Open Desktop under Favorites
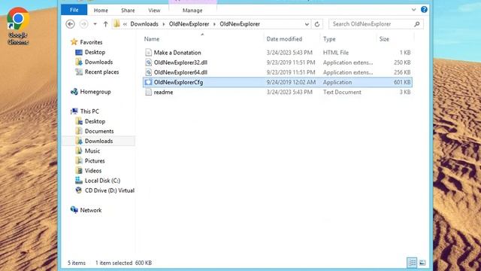The image size is (481, 271). tap(95, 52)
